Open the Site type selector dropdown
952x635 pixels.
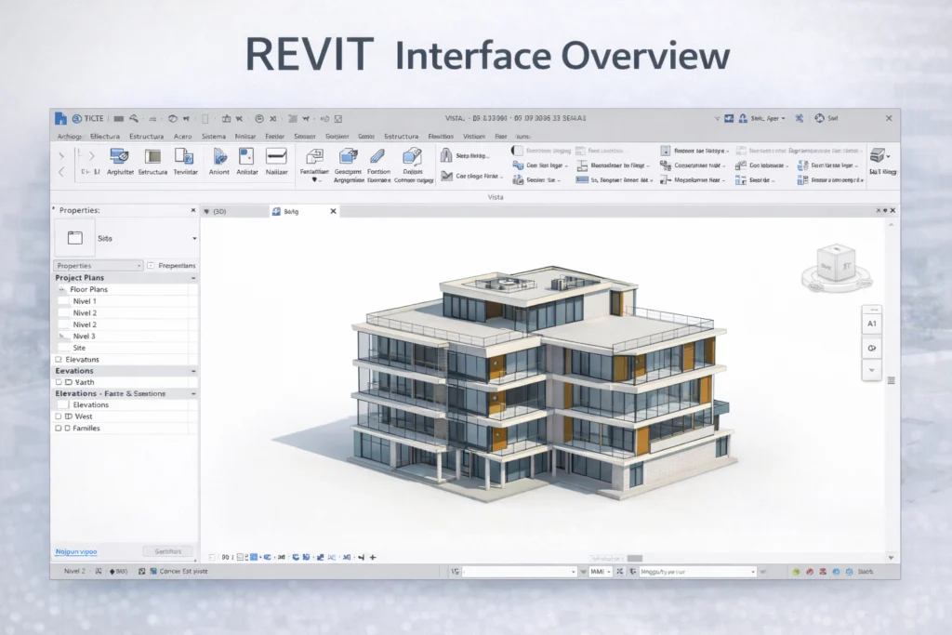point(193,239)
